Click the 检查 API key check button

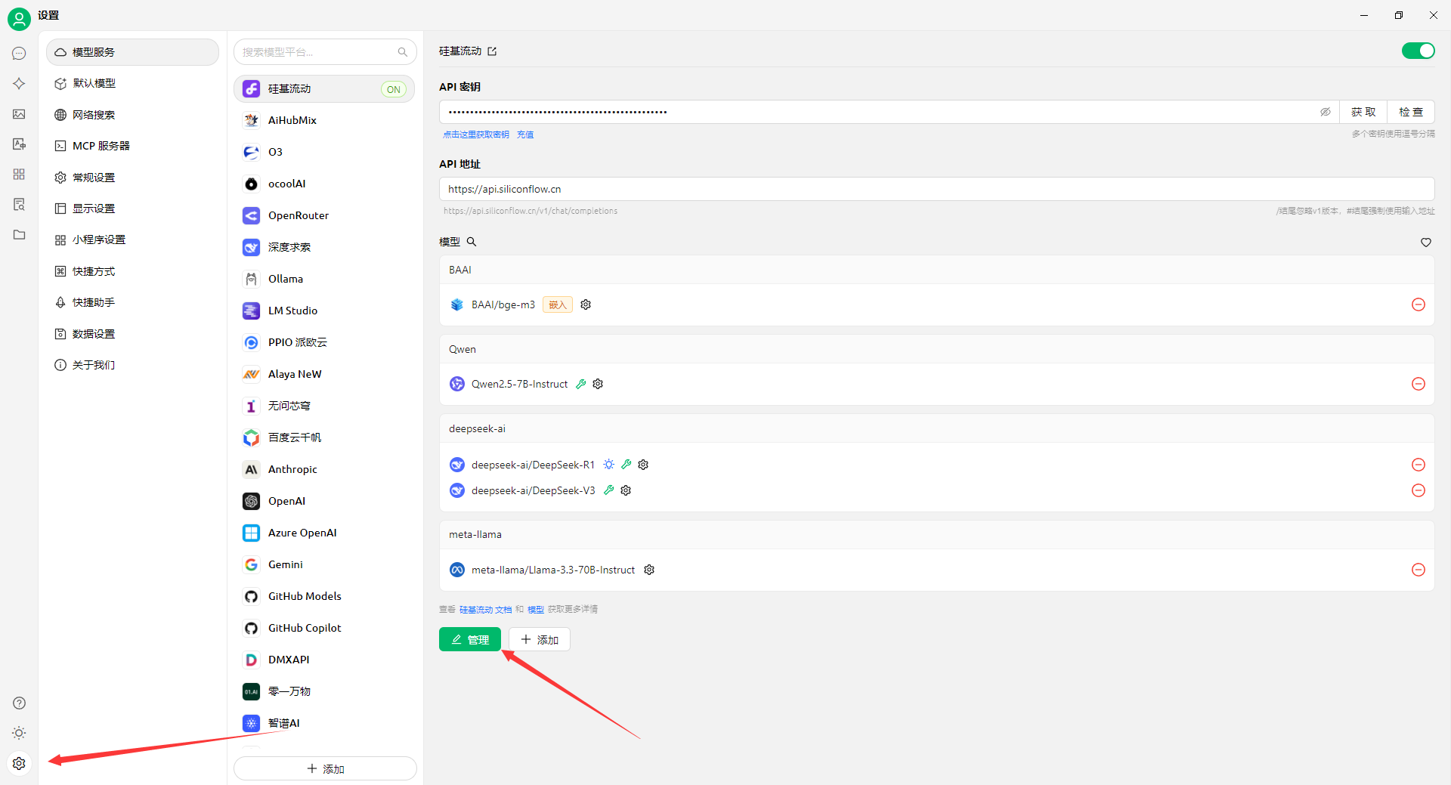click(1410, 112)
